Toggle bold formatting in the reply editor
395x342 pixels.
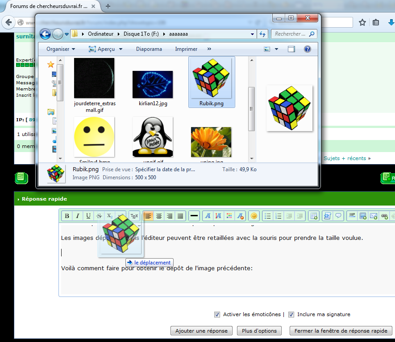coord(67,216)
